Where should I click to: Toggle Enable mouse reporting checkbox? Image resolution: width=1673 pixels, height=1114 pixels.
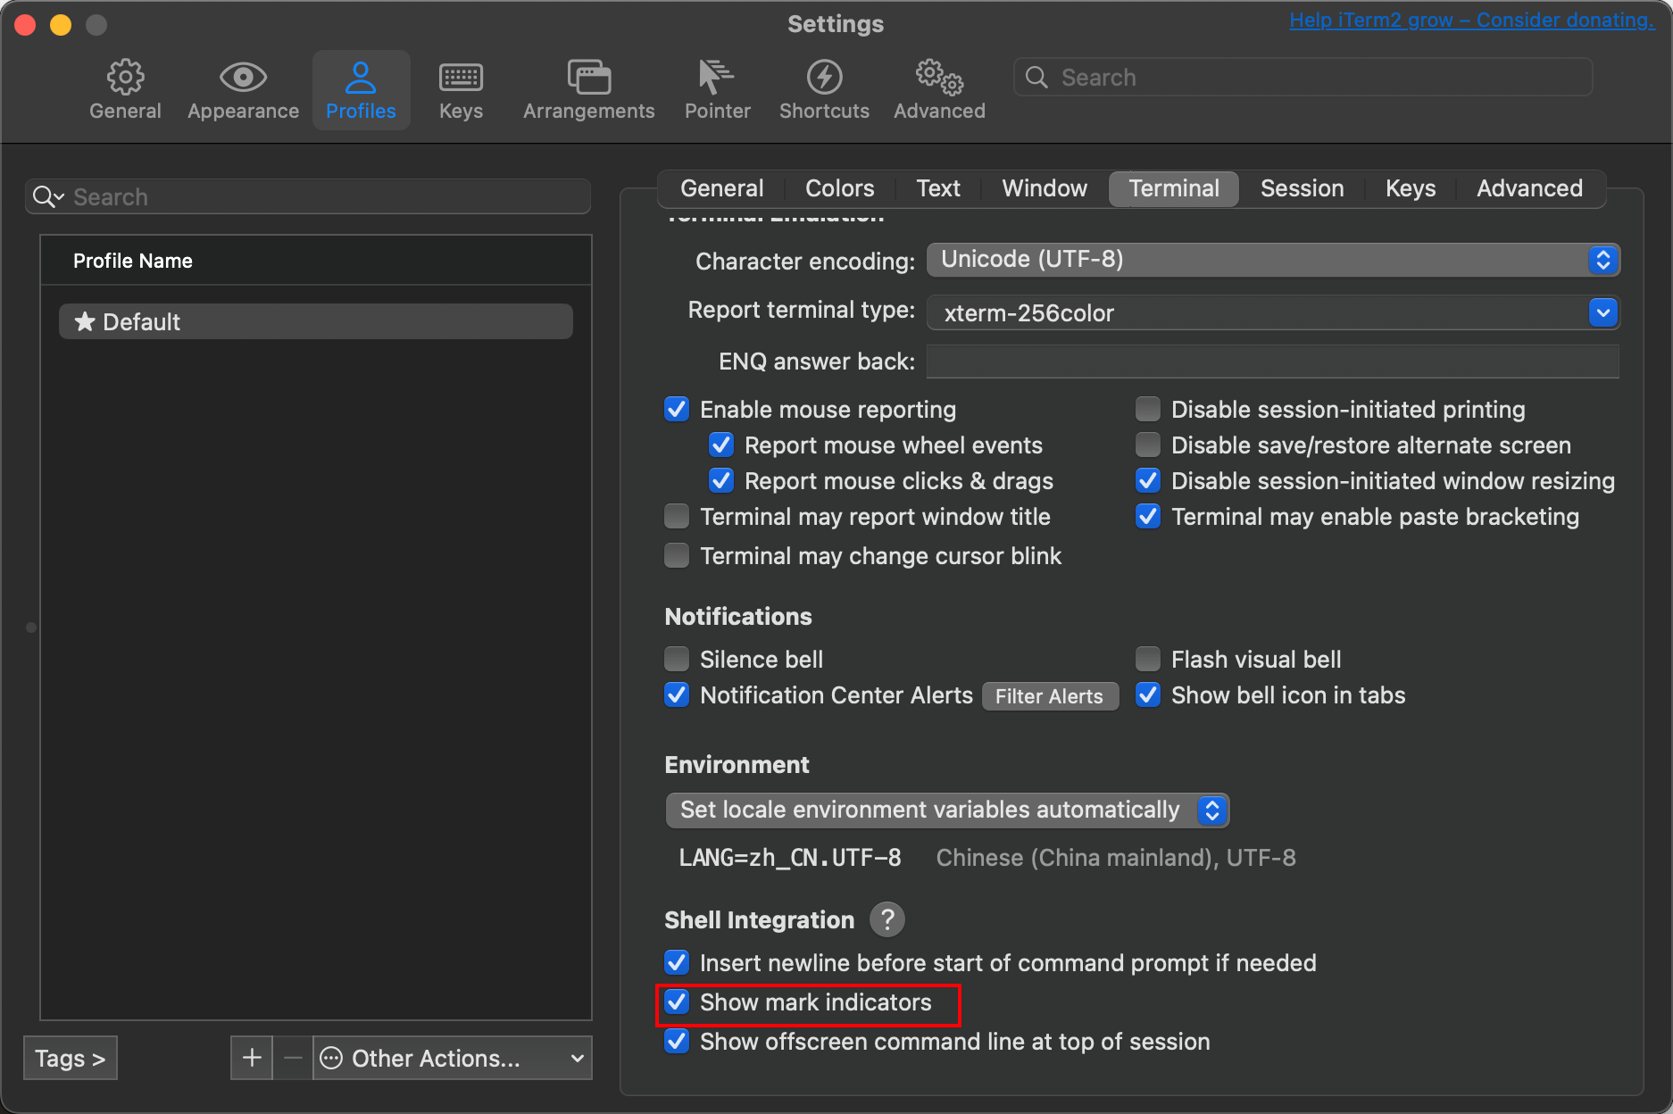pyautogui.click(x=677, y=410)
